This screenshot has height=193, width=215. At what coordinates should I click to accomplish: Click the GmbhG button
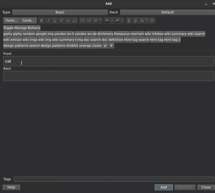(72, 46)
